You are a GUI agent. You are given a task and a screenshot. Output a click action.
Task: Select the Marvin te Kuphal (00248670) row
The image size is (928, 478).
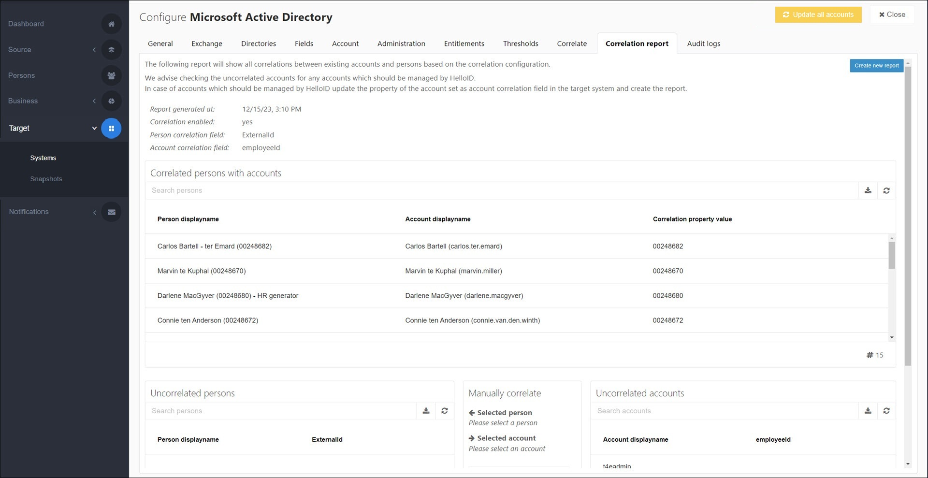point(517,271)
